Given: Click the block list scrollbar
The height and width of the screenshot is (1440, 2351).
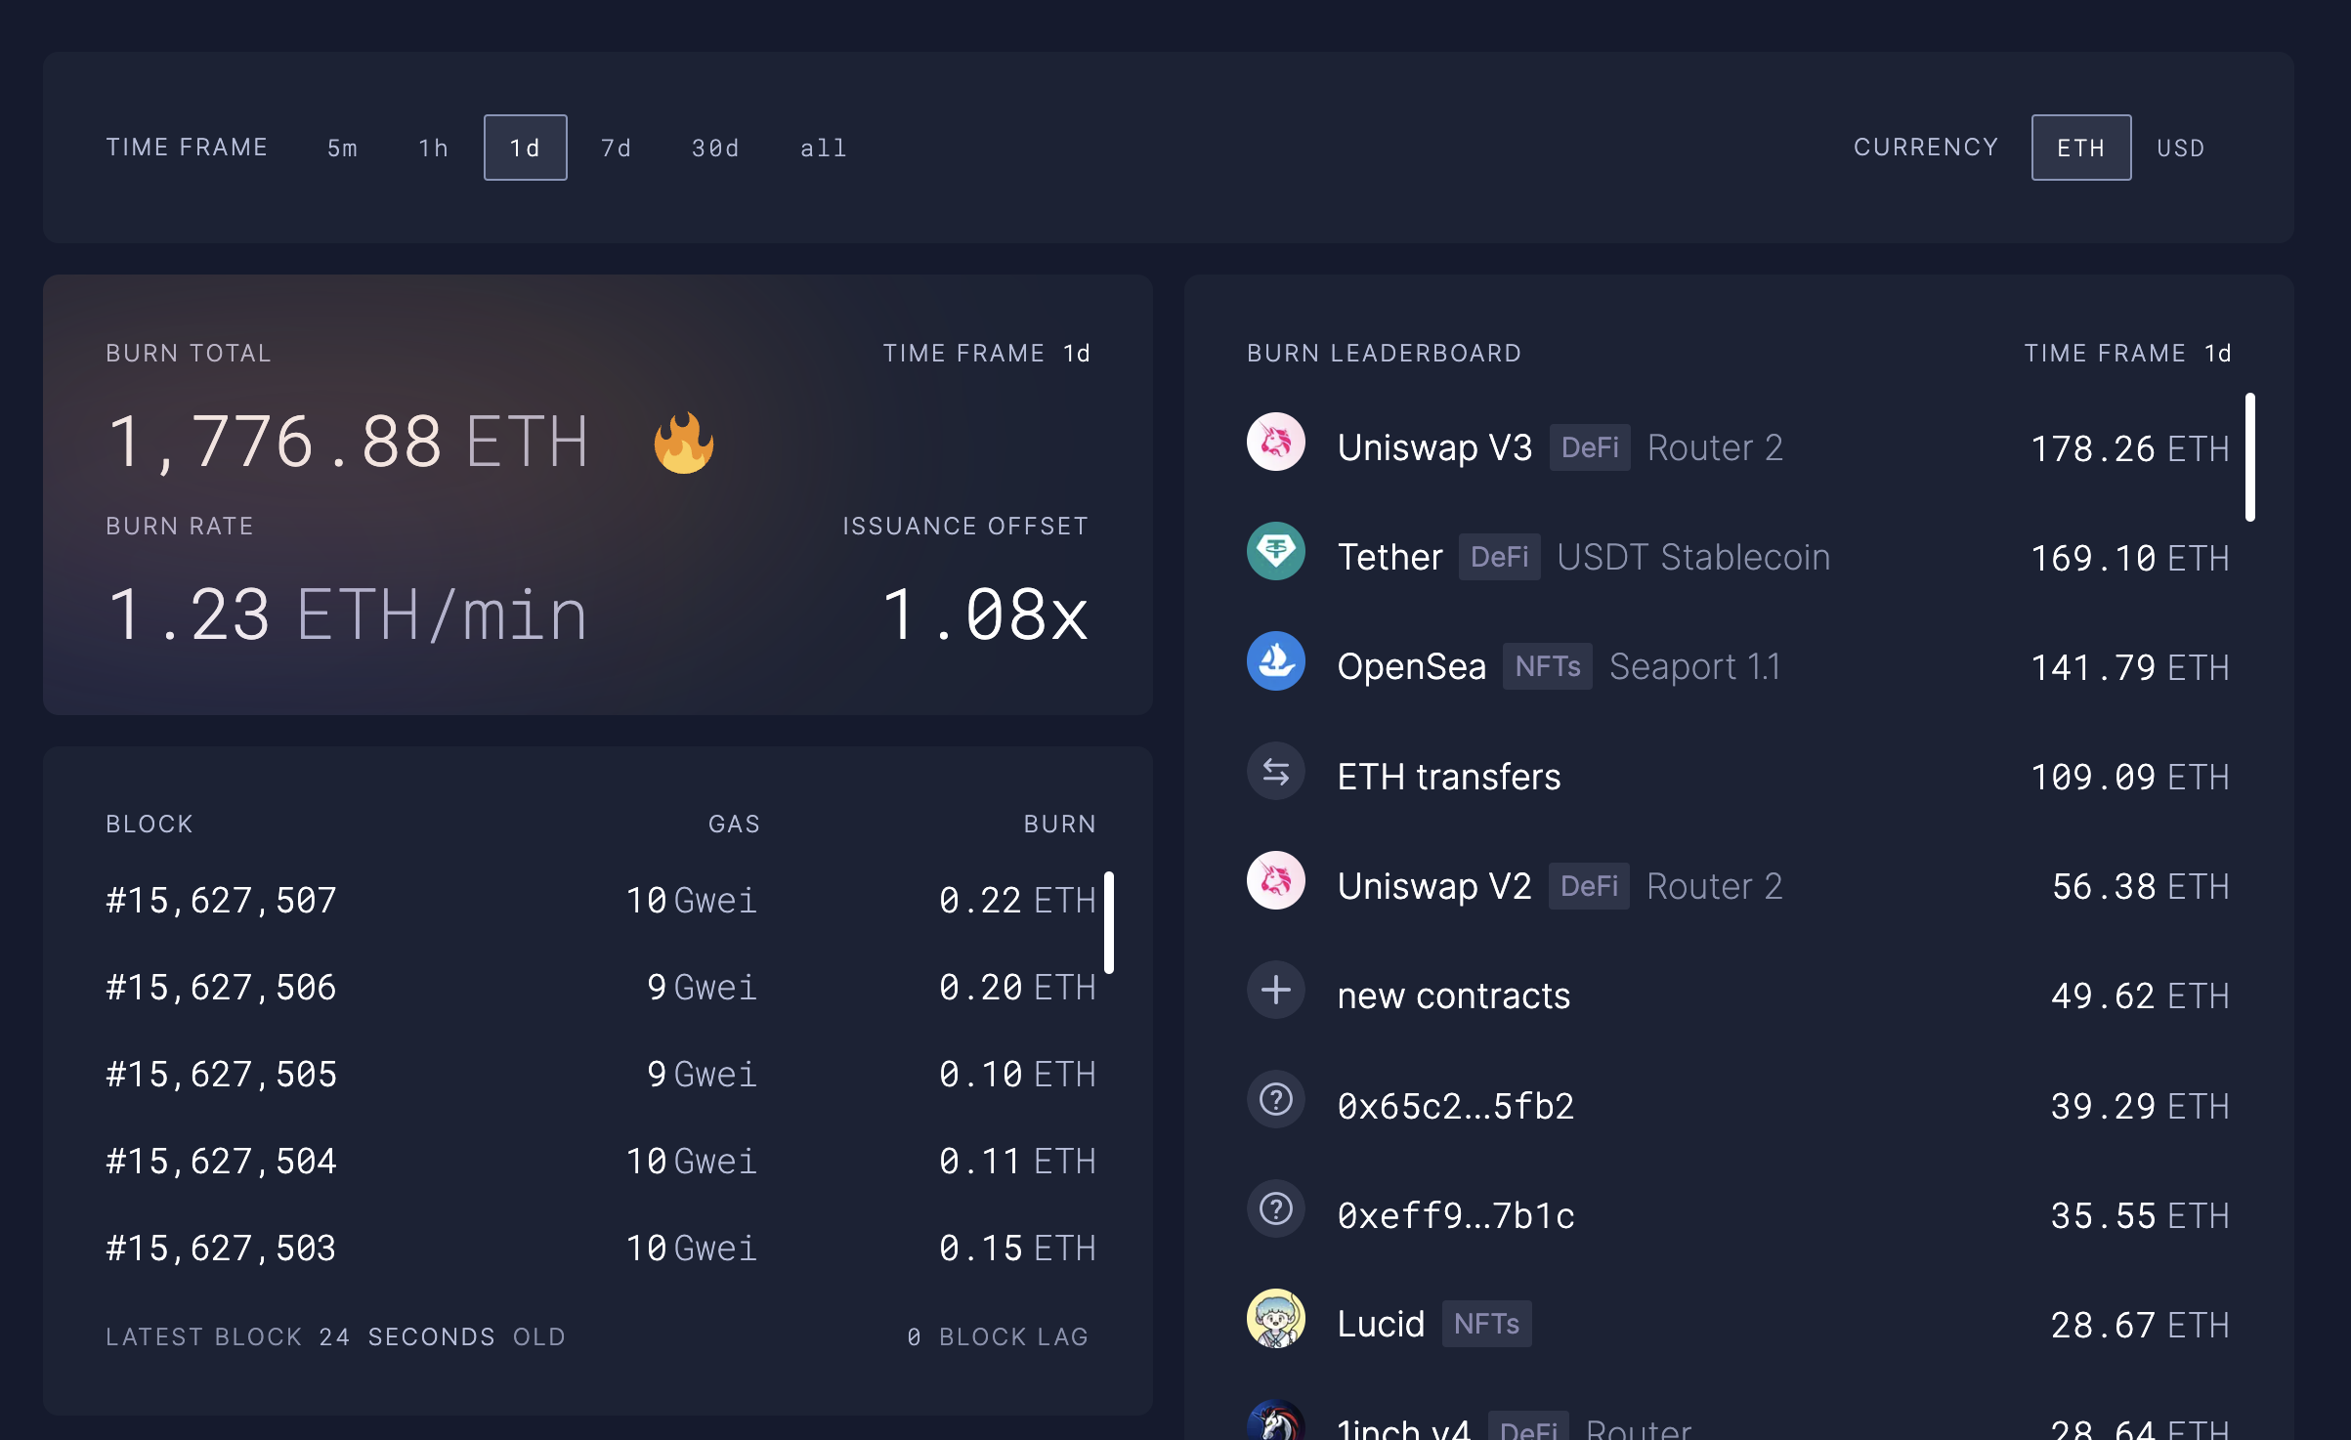Looking at the screenshot, I should (1108, 922).
